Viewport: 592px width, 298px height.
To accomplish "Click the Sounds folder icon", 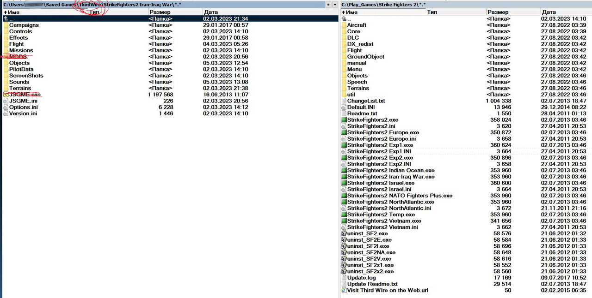I will tap(6, 82).
